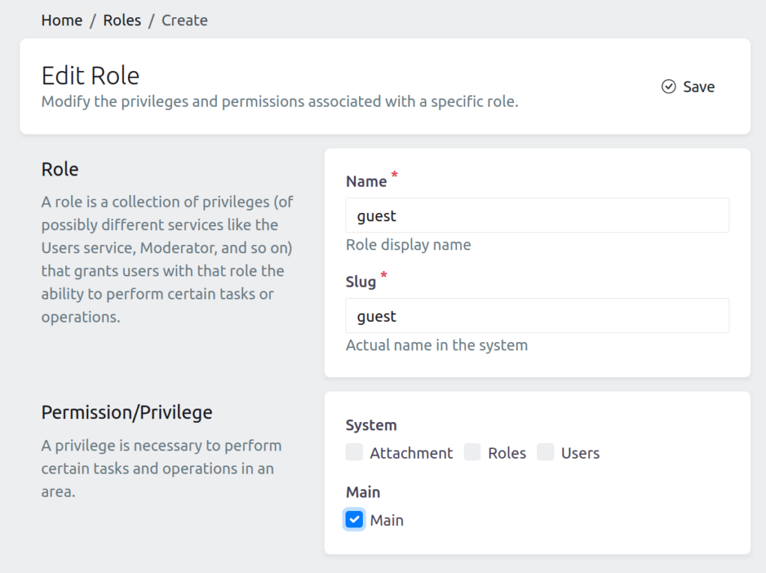The height and width of the screenshot is (573, 766).
Task: Click the System group label
Action: click(x=371, y=424)
